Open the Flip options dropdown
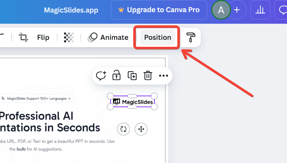The width and height of the screenshot is (287, 163). 43,37
